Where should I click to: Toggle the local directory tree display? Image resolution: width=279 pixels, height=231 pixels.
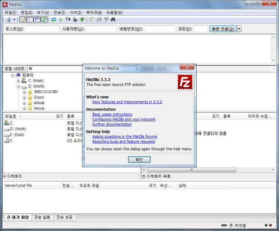(x=30, y=19)
